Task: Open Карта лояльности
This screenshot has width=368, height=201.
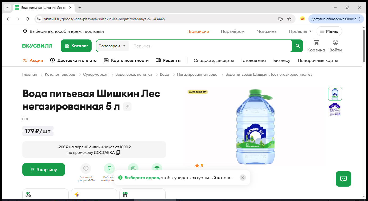Action: (x=126, y=60)
